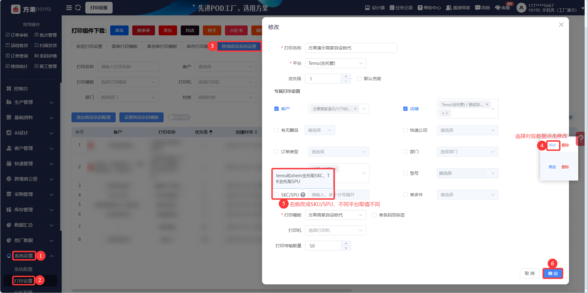Enable the 单条码双标签 checkbox
The height and width of the screenshot is (293, 588).
pyautogui.click(x=374, y=215)
